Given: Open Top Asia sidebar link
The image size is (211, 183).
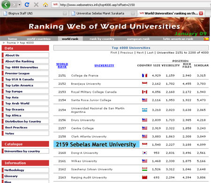Looking at the screenshot, I should coord(25,97).
